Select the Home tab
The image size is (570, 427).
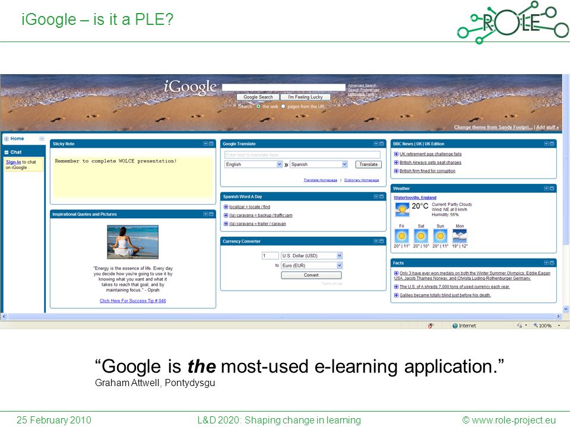[17, 139]
